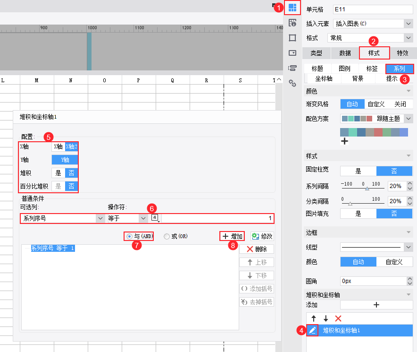Open the widget settings panel icon

pyautogui.click(x=292, y=53)
